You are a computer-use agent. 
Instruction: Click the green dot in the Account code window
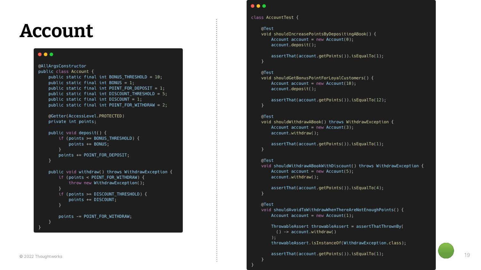51,54
